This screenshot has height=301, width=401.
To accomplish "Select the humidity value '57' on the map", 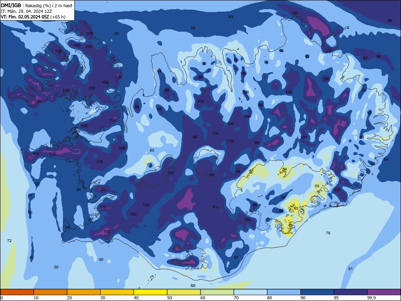I will [x=251, y=171].
